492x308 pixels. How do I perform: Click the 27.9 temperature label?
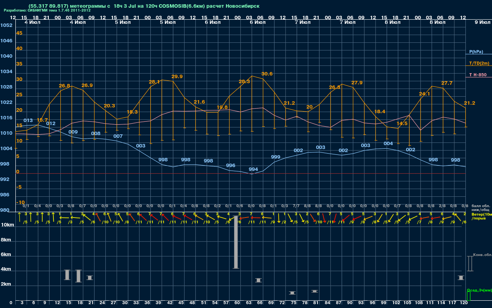coord(357,82)
